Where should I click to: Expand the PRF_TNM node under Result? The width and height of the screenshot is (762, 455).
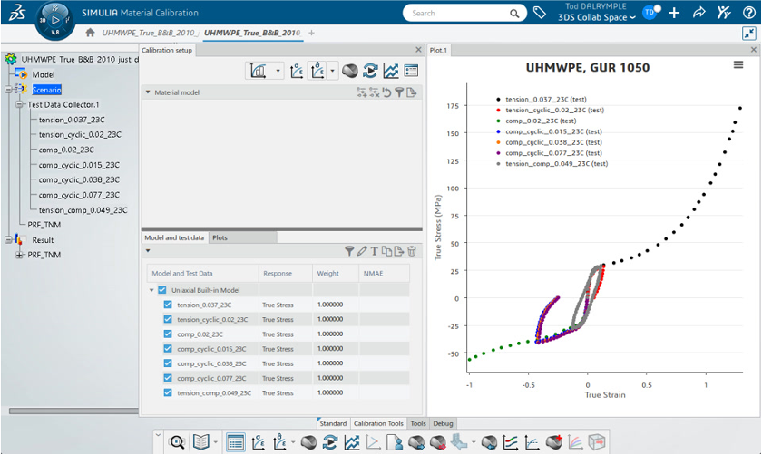19,255
